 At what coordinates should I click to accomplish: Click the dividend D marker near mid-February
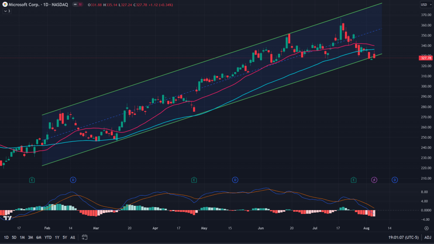pyautogui.click(x=73, y=180)
